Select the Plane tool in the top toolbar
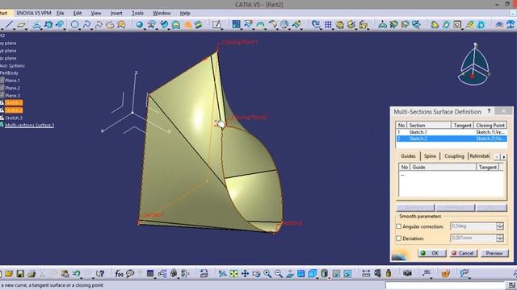 [x=21, y=25]
